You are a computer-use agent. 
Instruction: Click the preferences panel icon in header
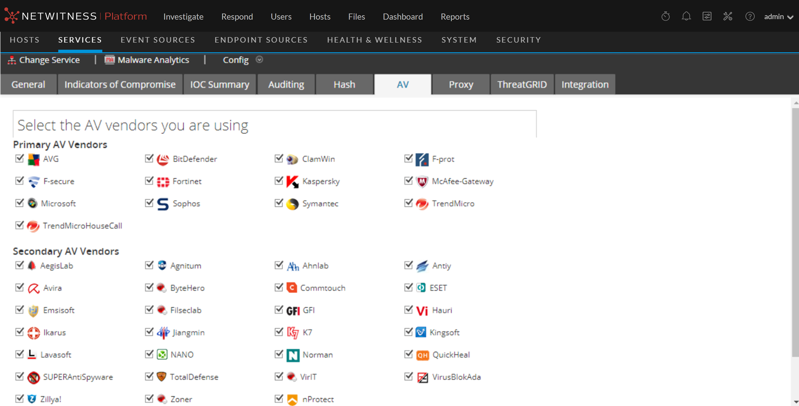tap(707, 16)
